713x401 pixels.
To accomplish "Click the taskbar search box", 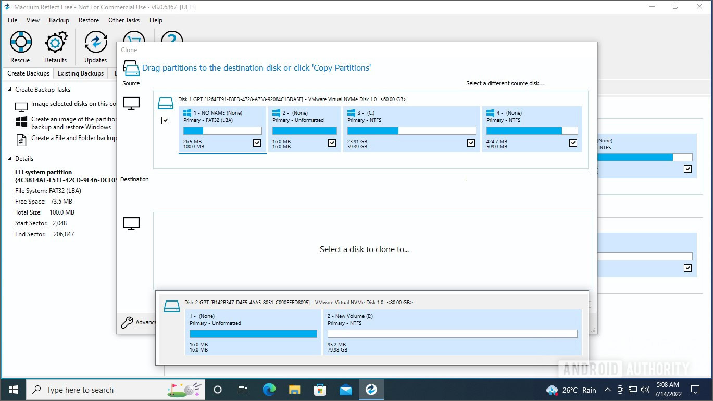I will point(116,390).
